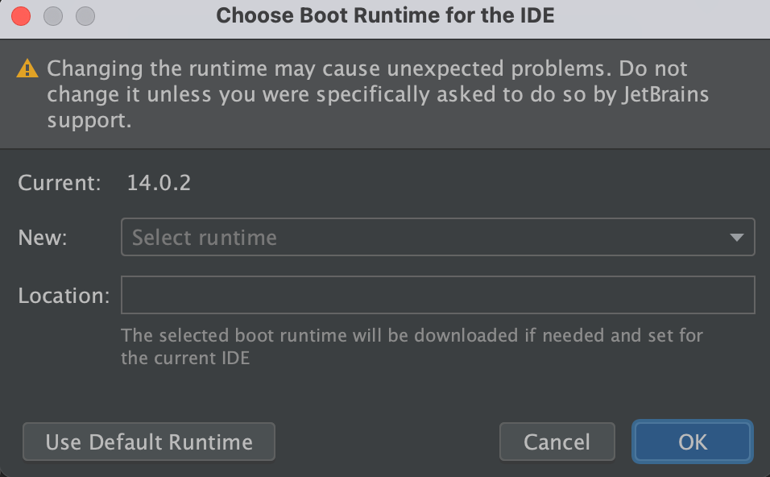Click the Current: label

[x=60, y=183]
